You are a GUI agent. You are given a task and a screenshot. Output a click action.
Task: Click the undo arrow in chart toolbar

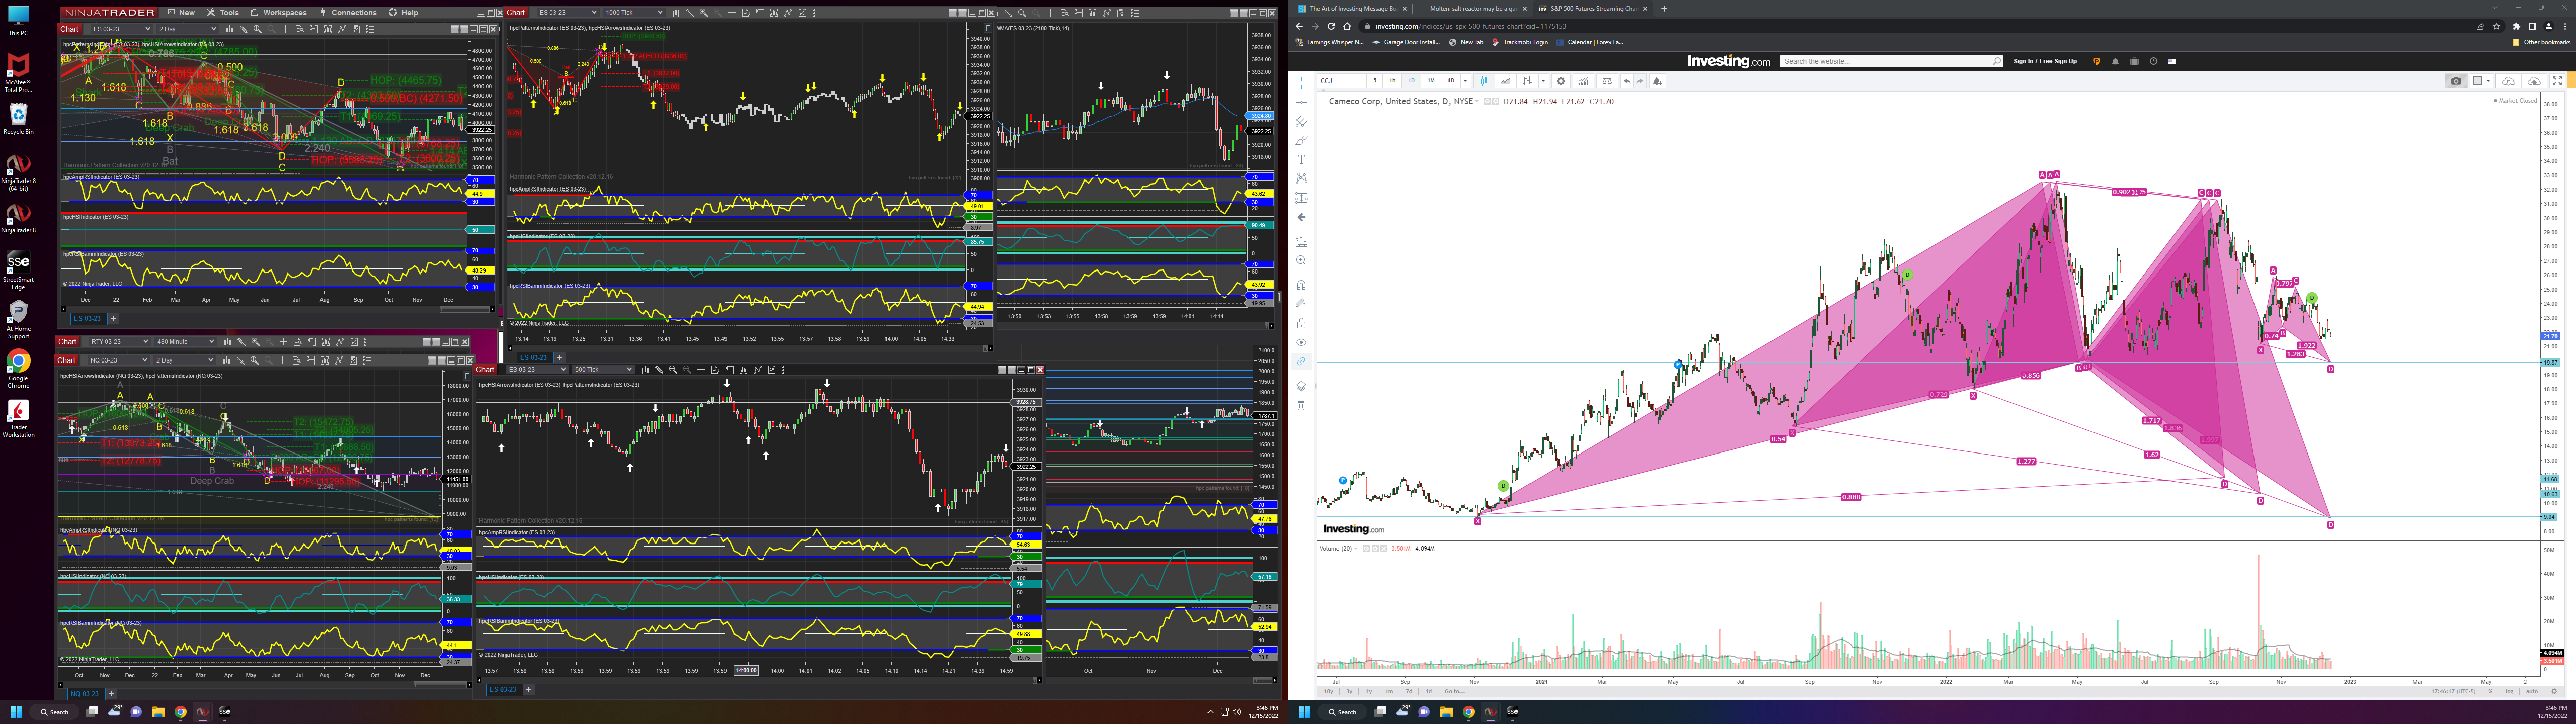coord(1627,81)
